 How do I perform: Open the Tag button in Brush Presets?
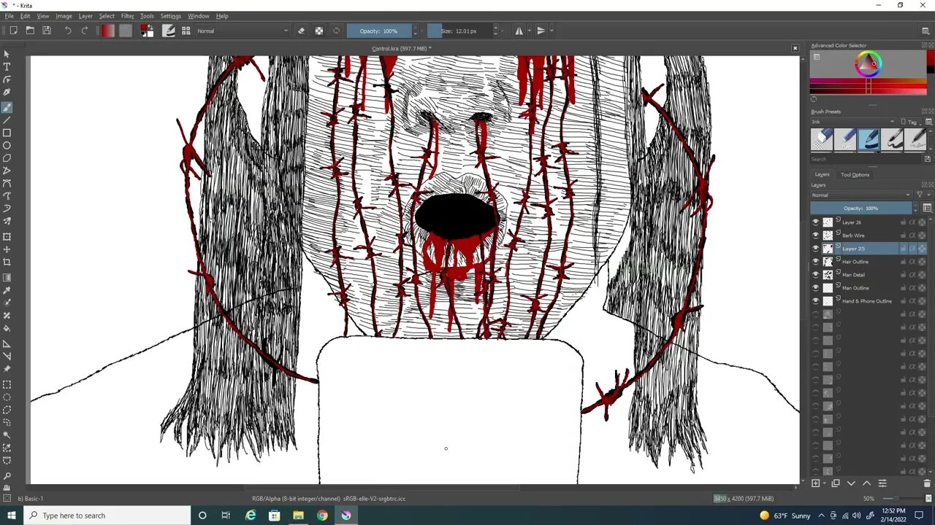coord(910,122)
